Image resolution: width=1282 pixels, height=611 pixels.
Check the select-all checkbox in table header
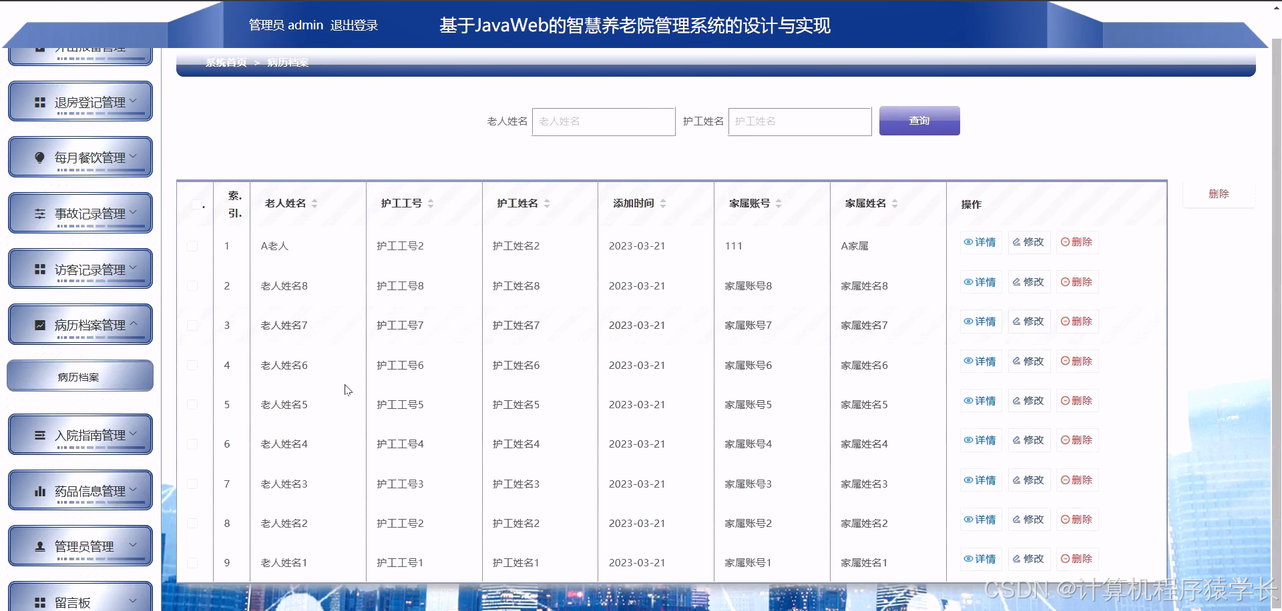pyautogui.click(x=194, y=204)
